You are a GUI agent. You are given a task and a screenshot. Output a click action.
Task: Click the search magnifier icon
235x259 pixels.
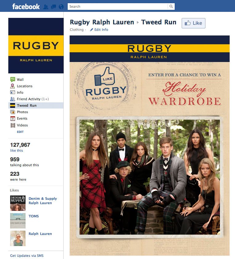coord(171,6)
